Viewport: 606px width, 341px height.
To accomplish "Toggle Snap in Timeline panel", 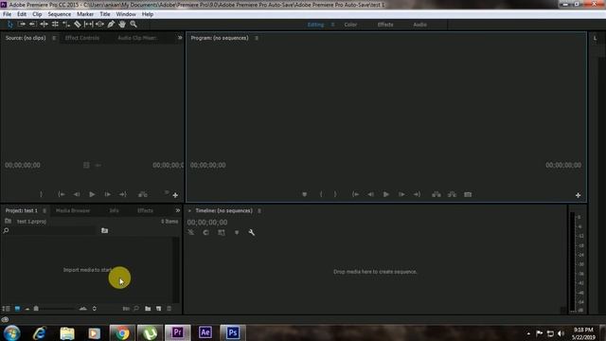I will [206, 232].
